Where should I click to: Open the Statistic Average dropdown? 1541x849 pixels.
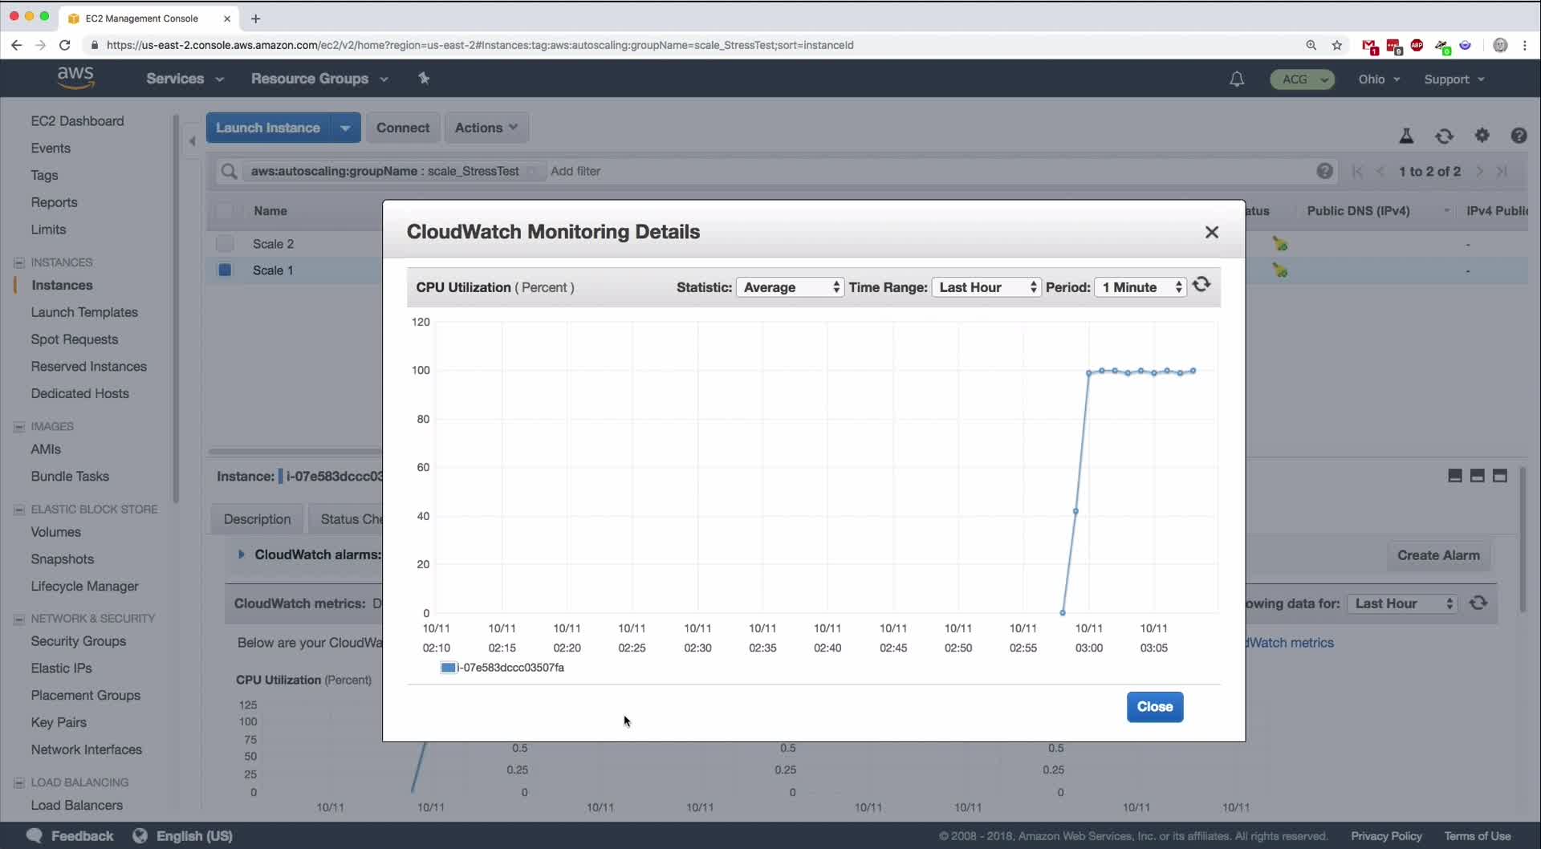click(790, 287)
